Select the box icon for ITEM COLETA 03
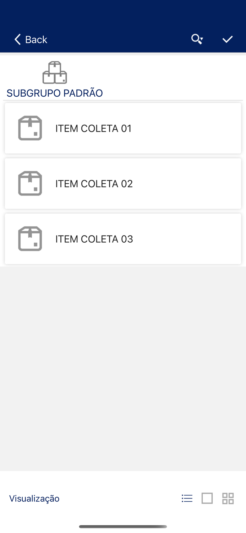This screenshot has width=246, height=533. pyautogui.click(x=30, y=238)
